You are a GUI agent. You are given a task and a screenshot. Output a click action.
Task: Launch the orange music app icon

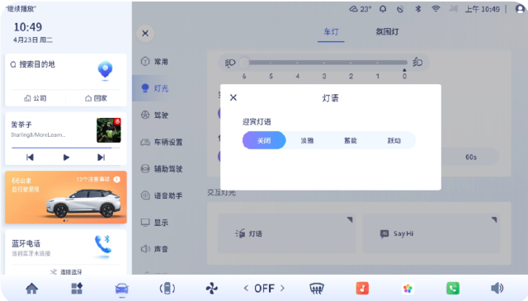362,289
